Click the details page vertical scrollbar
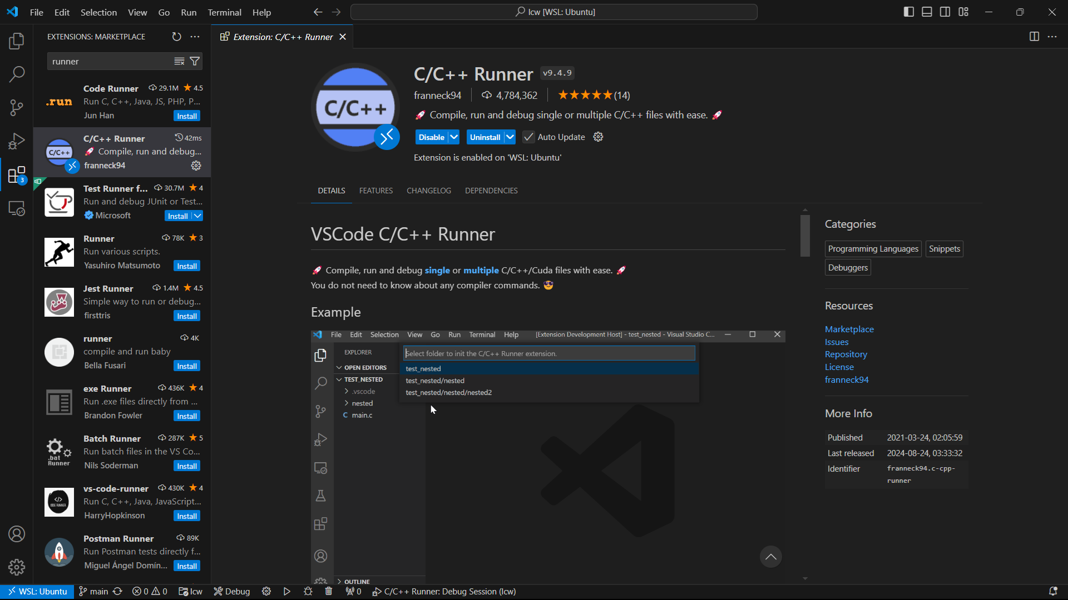The image size is (1068, 600). 805,236
